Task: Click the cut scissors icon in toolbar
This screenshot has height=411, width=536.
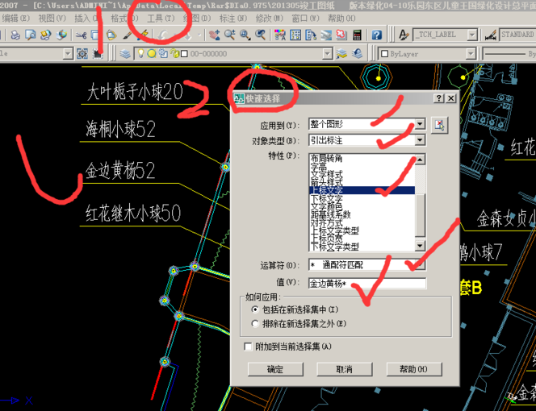Action: (81, 35)
